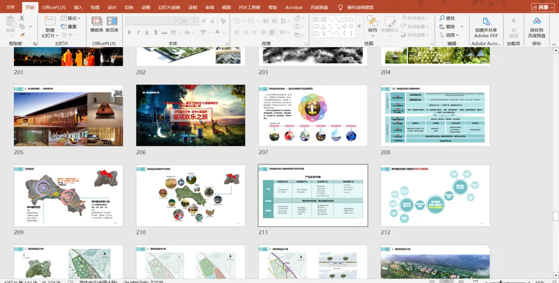This screenshot has width=559, height=283.
Task: Click the decrease indent icon
Action: 266,21
